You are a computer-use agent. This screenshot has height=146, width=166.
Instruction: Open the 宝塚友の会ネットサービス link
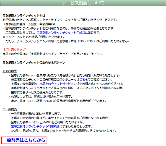pos(56,84)
